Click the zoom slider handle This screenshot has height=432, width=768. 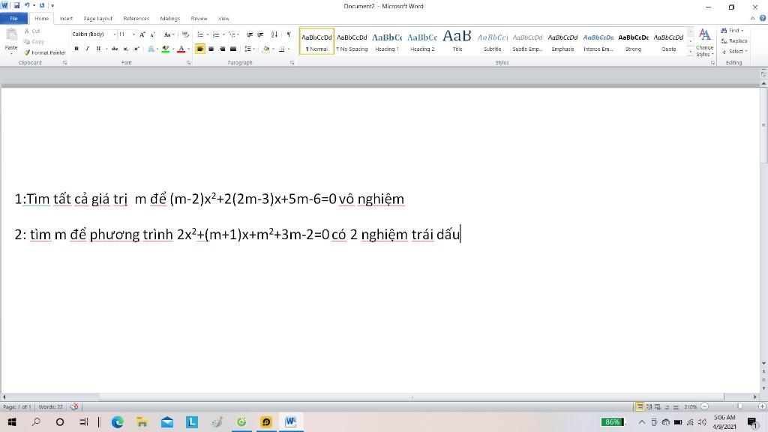pyautogui.click(x=740, y=406)
